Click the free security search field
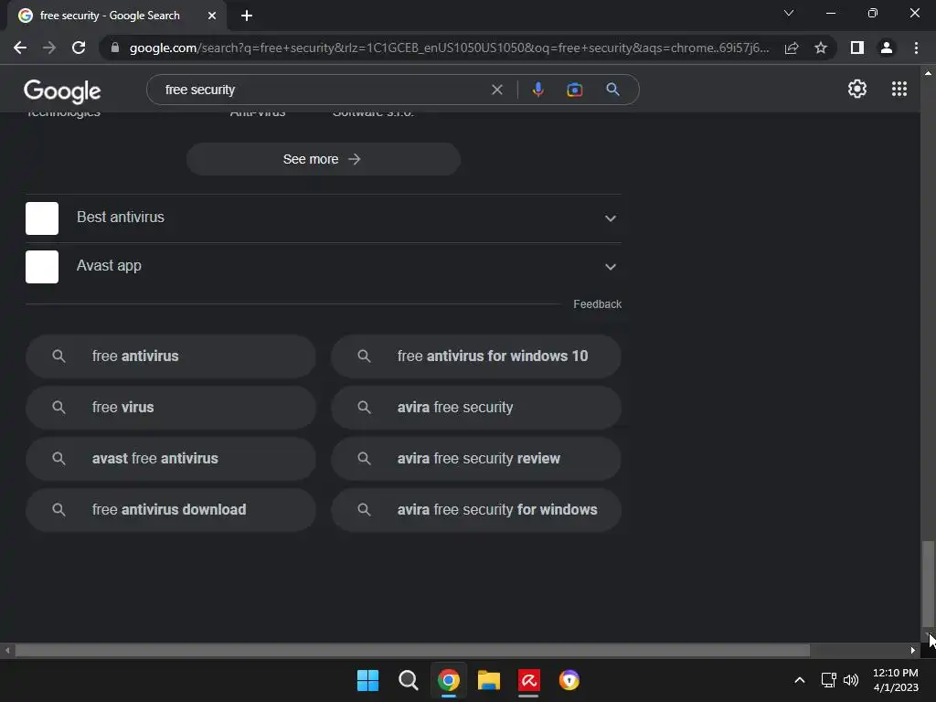Image resolution: width=936 pixels, height=702 pixels. pyautogui.click(x=323, y=90)
